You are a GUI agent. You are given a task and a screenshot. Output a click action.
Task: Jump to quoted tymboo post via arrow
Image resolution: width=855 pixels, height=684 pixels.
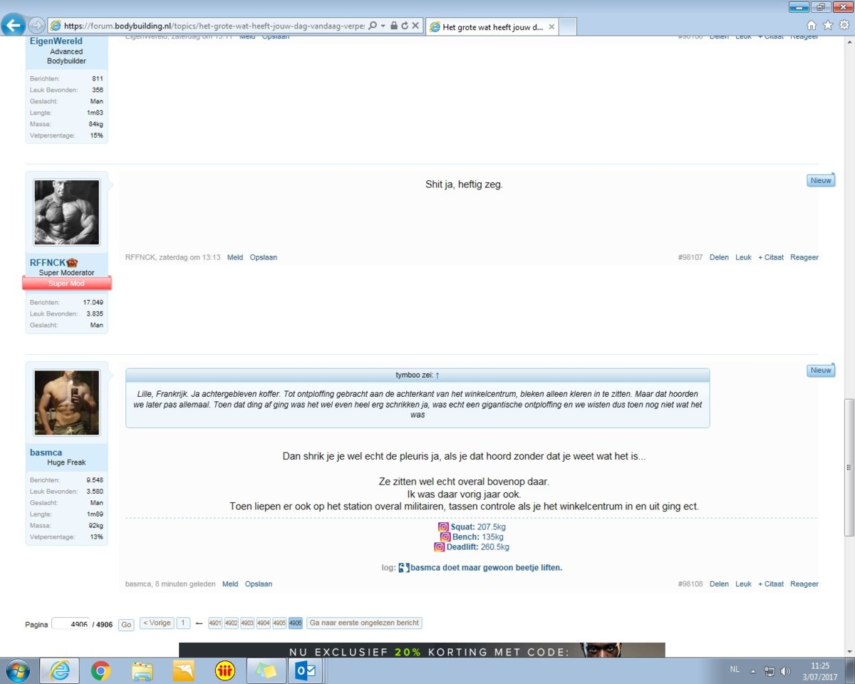coord(437,375)
